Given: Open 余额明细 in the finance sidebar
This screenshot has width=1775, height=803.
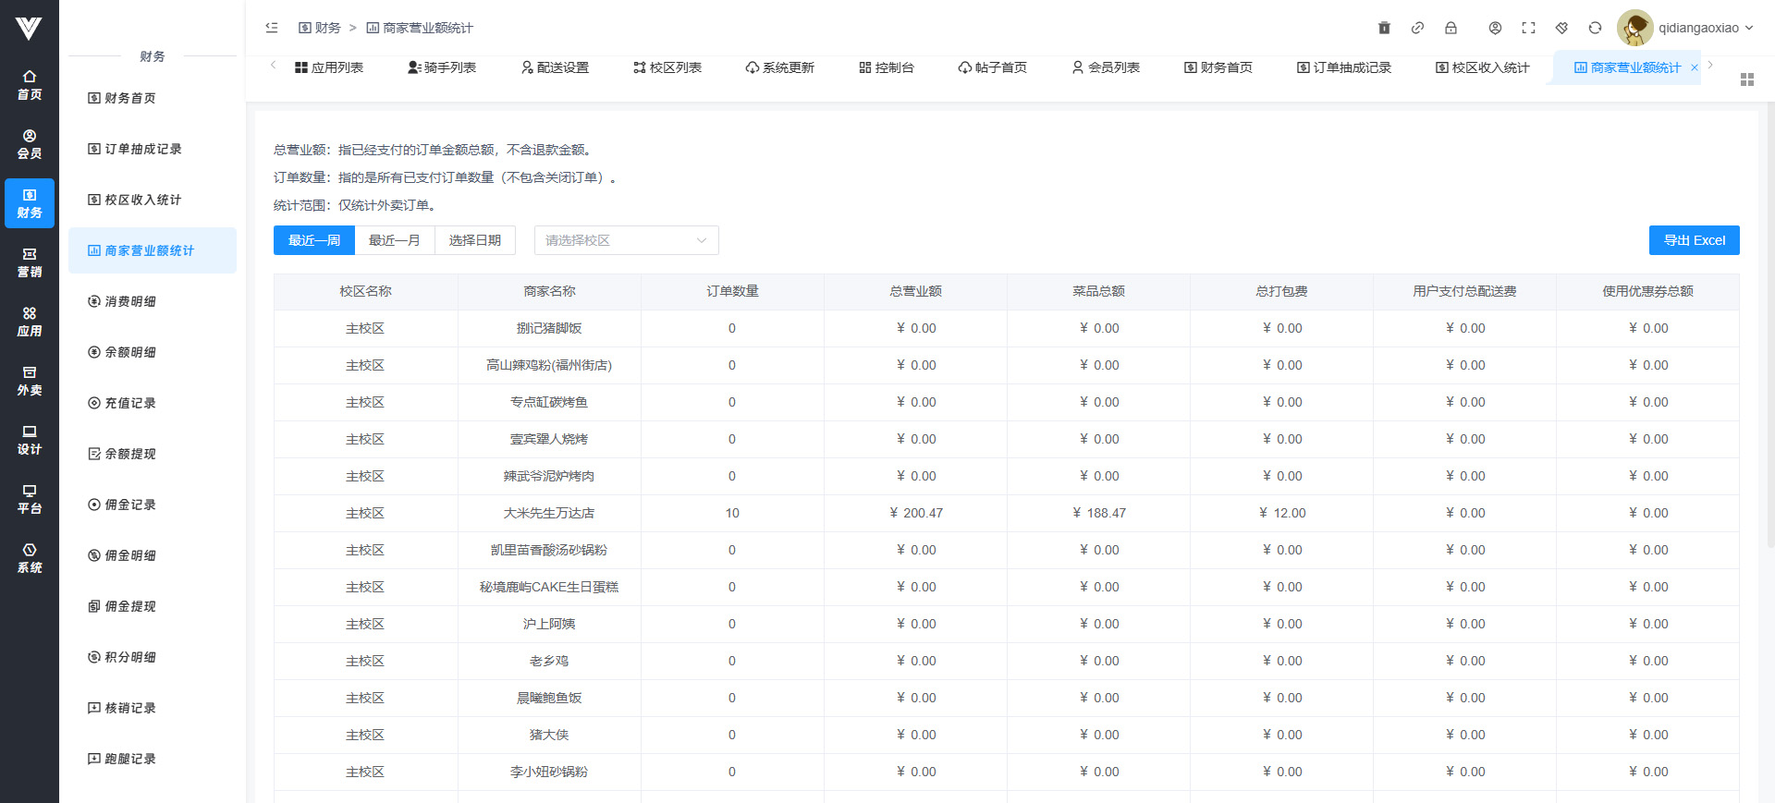Looking at the screenshot, I should (130, 352).
